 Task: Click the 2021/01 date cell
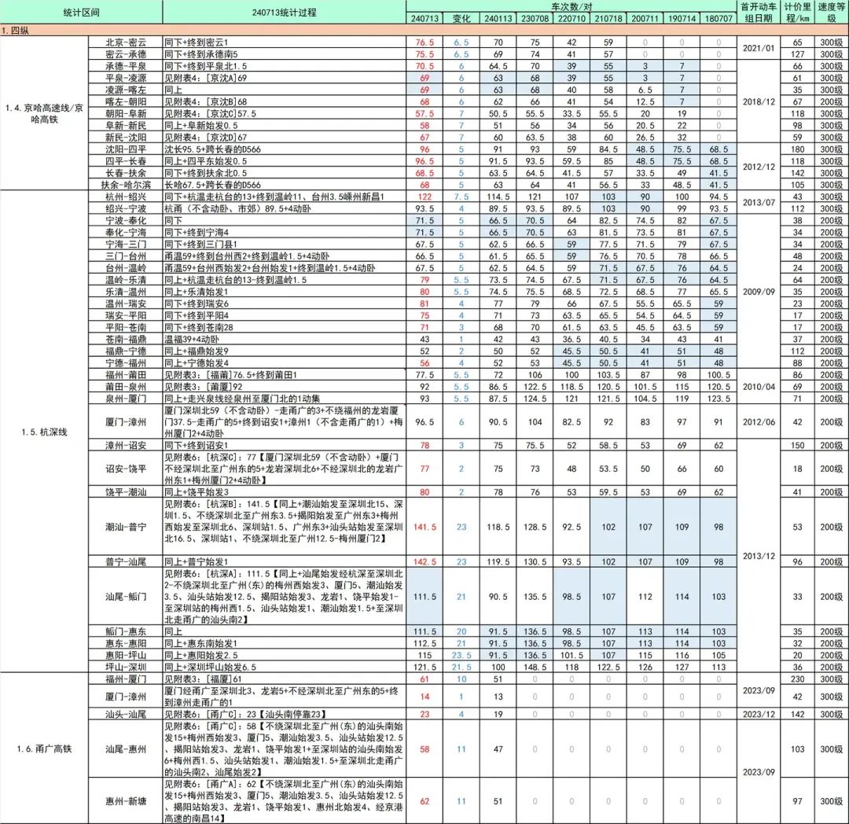pyautogui.click(x=759, y=48)
